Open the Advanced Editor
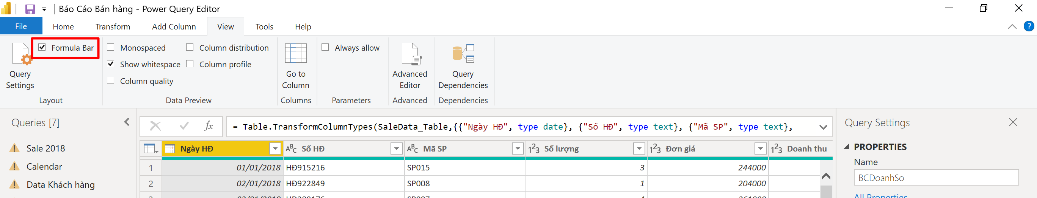Viewport: 1037px width, 198px height. (x=410, y=66)
